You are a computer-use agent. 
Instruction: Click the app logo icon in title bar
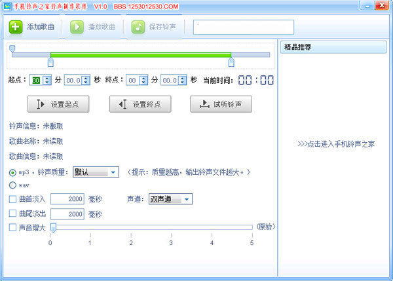[7, 7]
